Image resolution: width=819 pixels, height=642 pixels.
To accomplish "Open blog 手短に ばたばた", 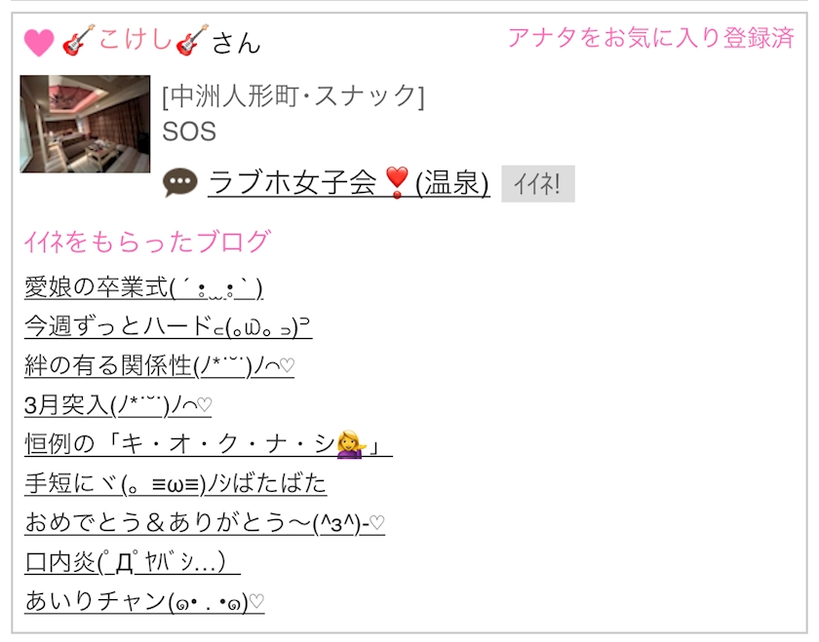I will 175,483.
